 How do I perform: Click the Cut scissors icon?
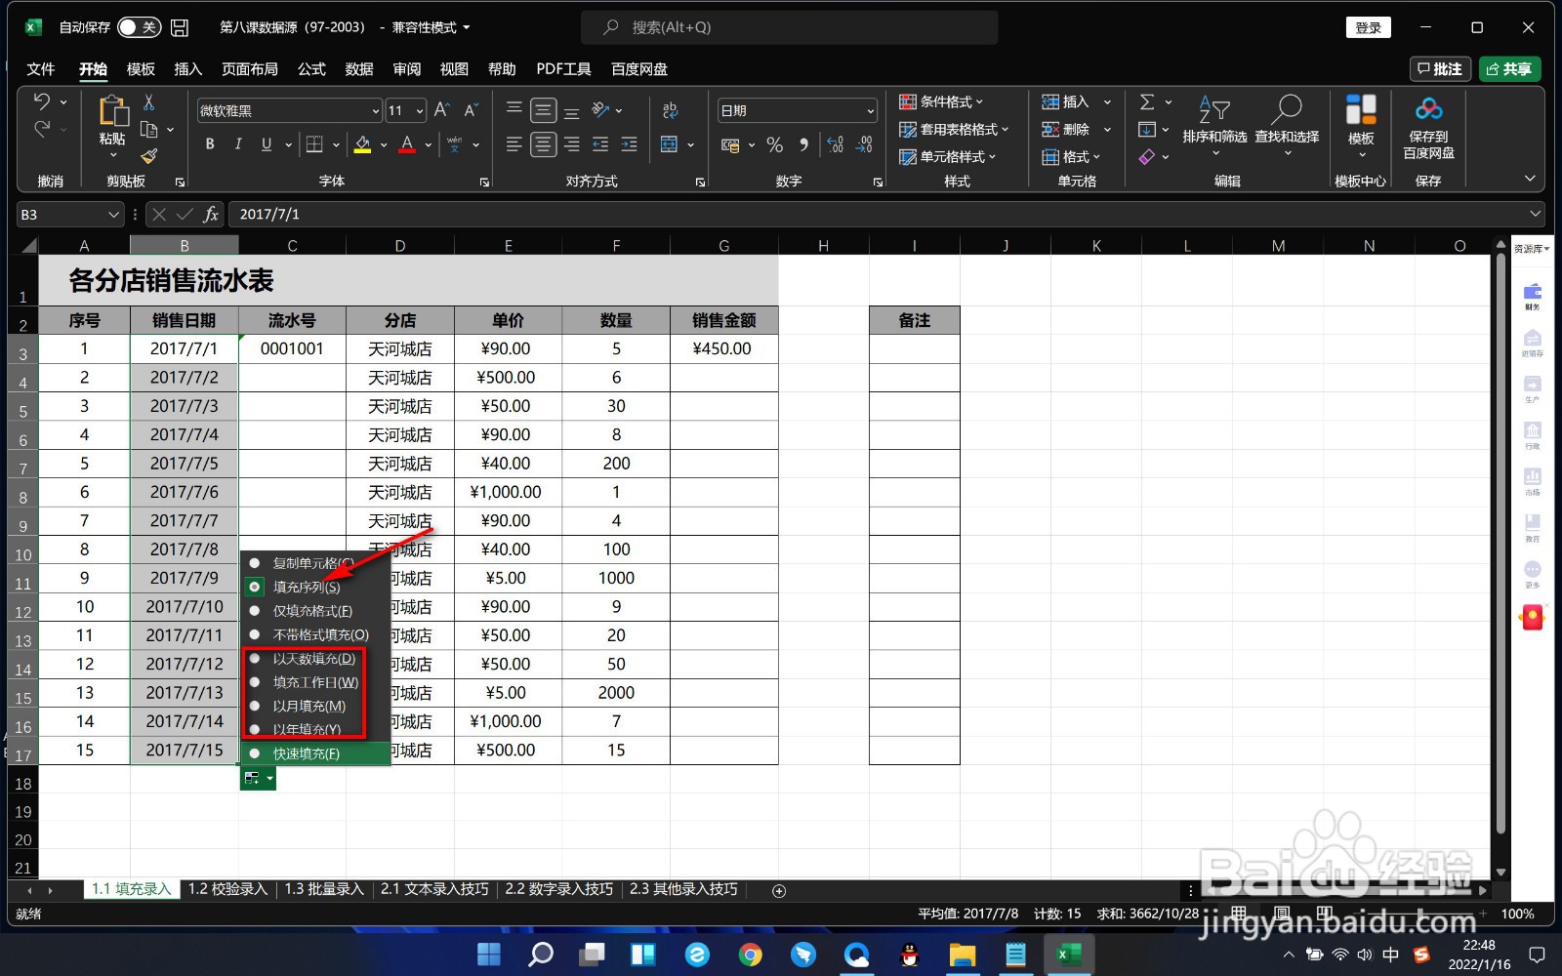(x=148, y=102)
